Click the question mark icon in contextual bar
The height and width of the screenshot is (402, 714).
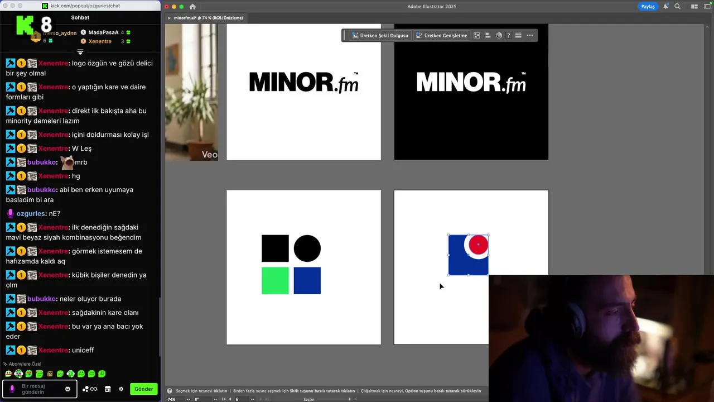(x=508, y=36)
